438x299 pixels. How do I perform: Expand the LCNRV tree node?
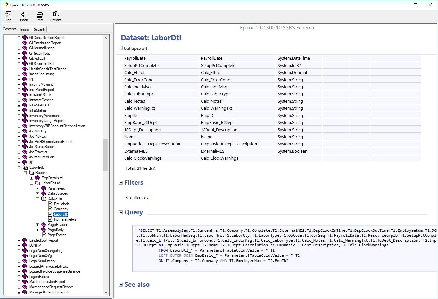[x=19, y=245]
